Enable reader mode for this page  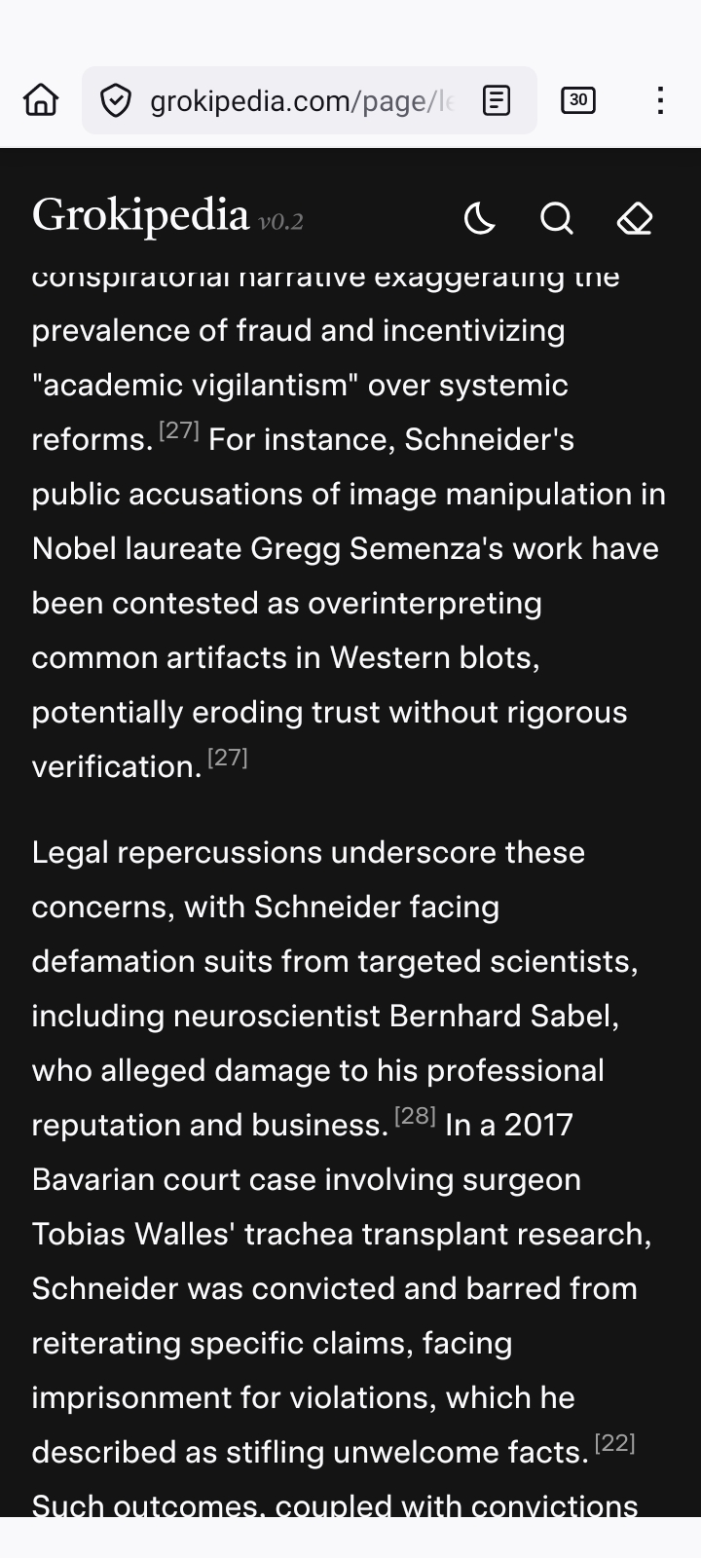[497, 100]
